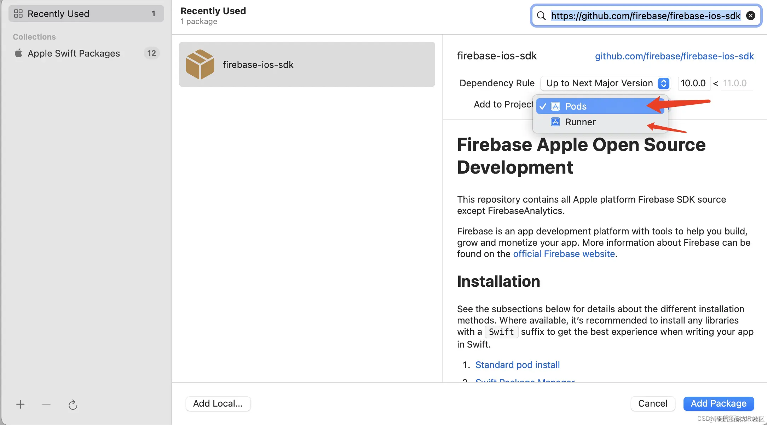Click the firebase-ios-sdk package box icon
The height and width of the screenshot is (425, 767).
[200, 64]
